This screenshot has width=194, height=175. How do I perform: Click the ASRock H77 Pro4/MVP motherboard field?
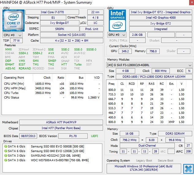[x=61, y=122]
